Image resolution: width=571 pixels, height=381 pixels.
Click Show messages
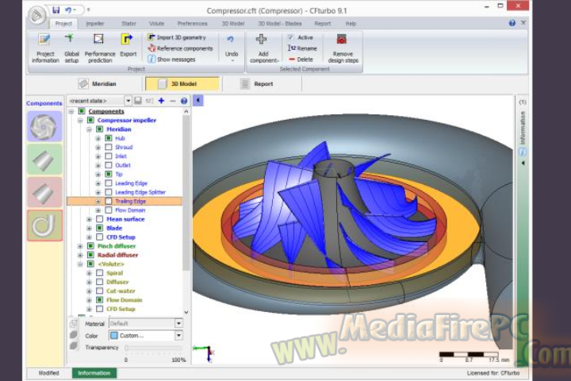click(x=171, y=59)
